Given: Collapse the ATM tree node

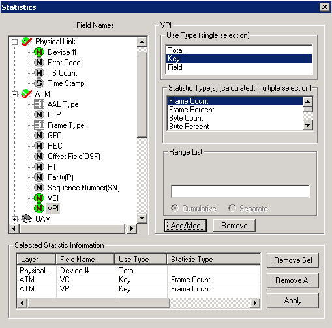Looking at the screenshot, I should (x=14, y=94).
